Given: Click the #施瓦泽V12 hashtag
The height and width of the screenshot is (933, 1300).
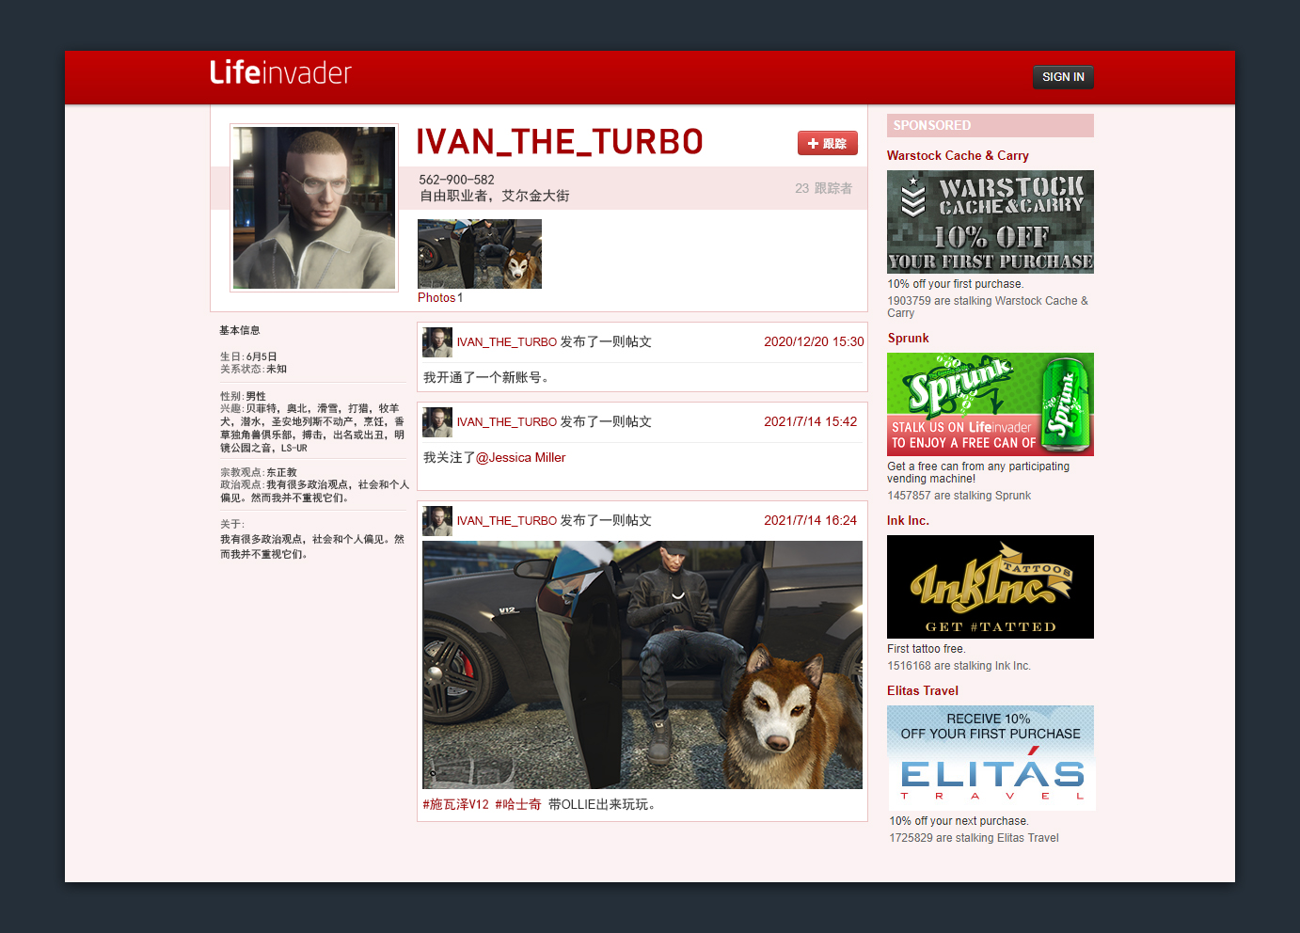Looking at the screenshot, I should click(456, 804).
